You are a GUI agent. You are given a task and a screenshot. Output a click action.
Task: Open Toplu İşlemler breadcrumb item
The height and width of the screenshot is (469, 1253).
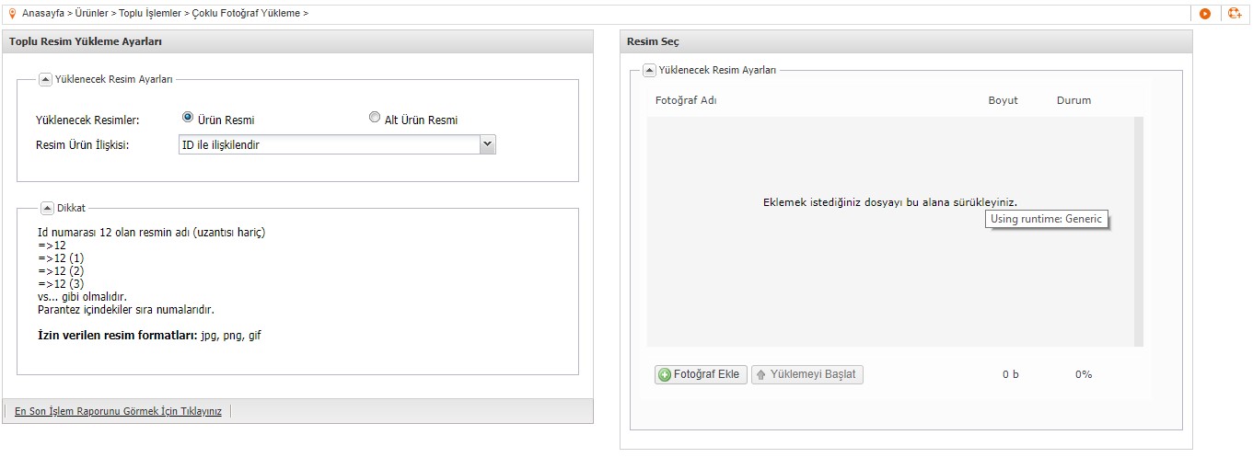pyautogui.click(x=150, y=13)
